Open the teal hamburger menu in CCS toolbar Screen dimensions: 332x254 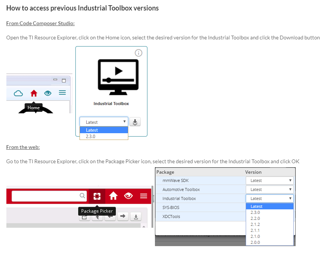pos(62,93)
